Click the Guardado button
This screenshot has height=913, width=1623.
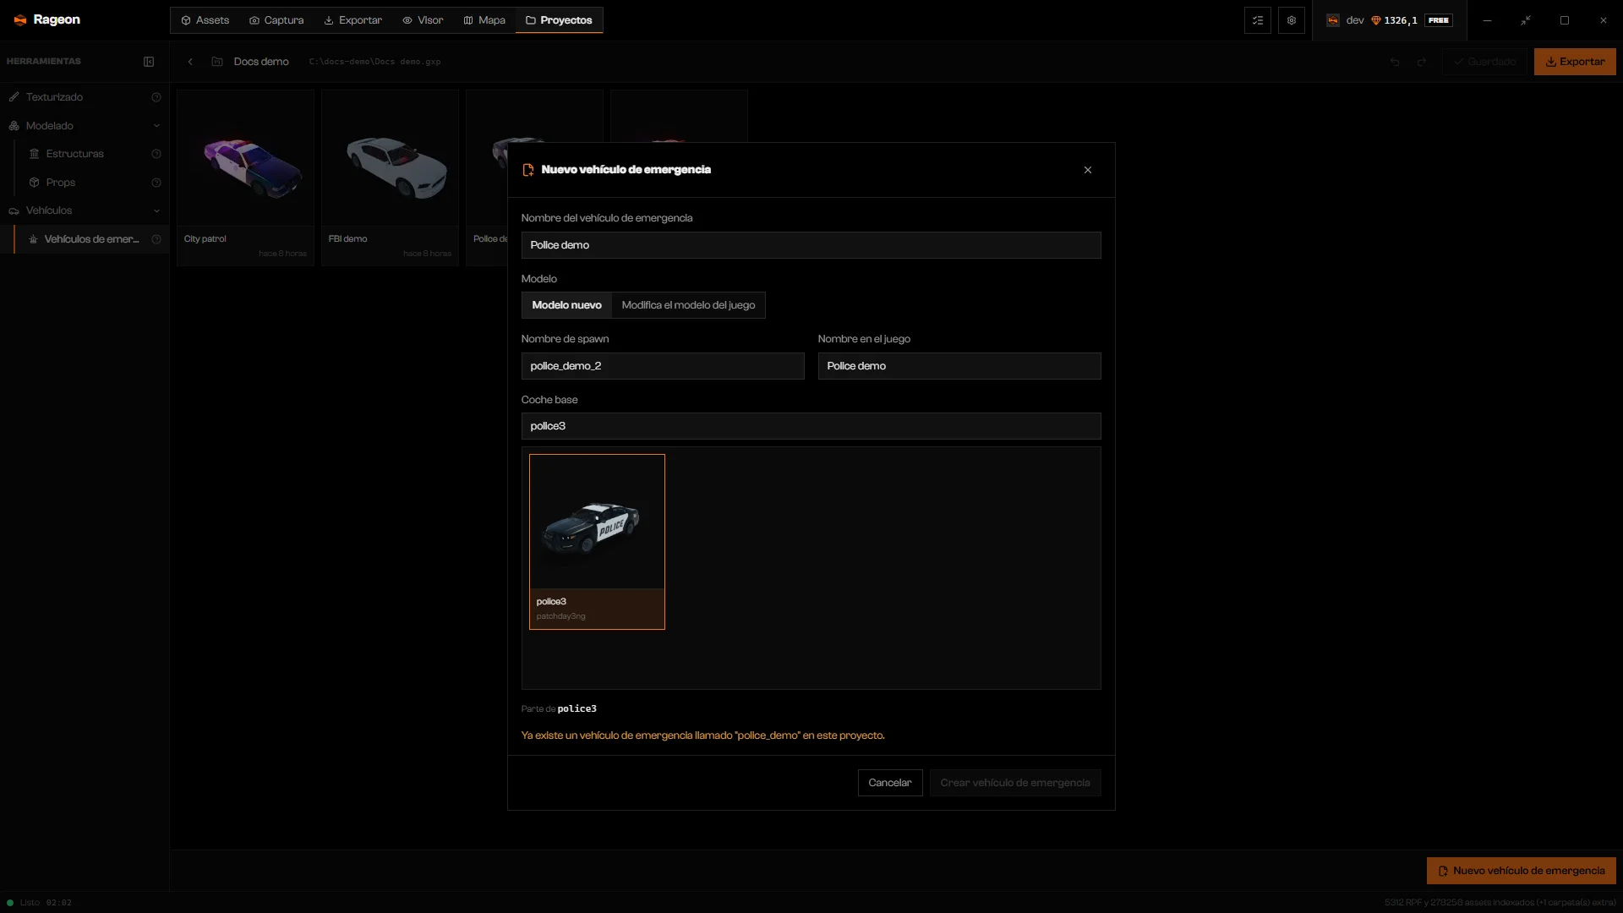tap(1484, 62)
